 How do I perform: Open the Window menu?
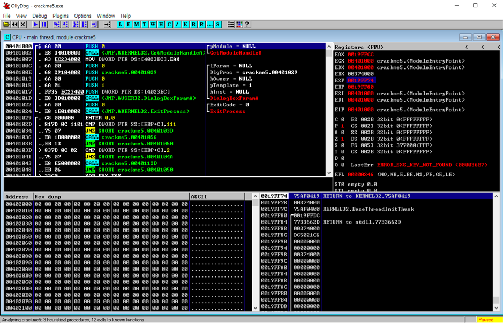click(x=106, y=16)
